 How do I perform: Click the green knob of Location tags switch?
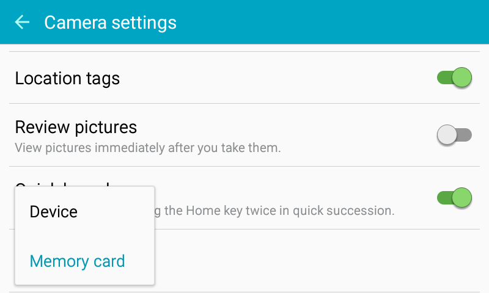click(x=463, y=78)
